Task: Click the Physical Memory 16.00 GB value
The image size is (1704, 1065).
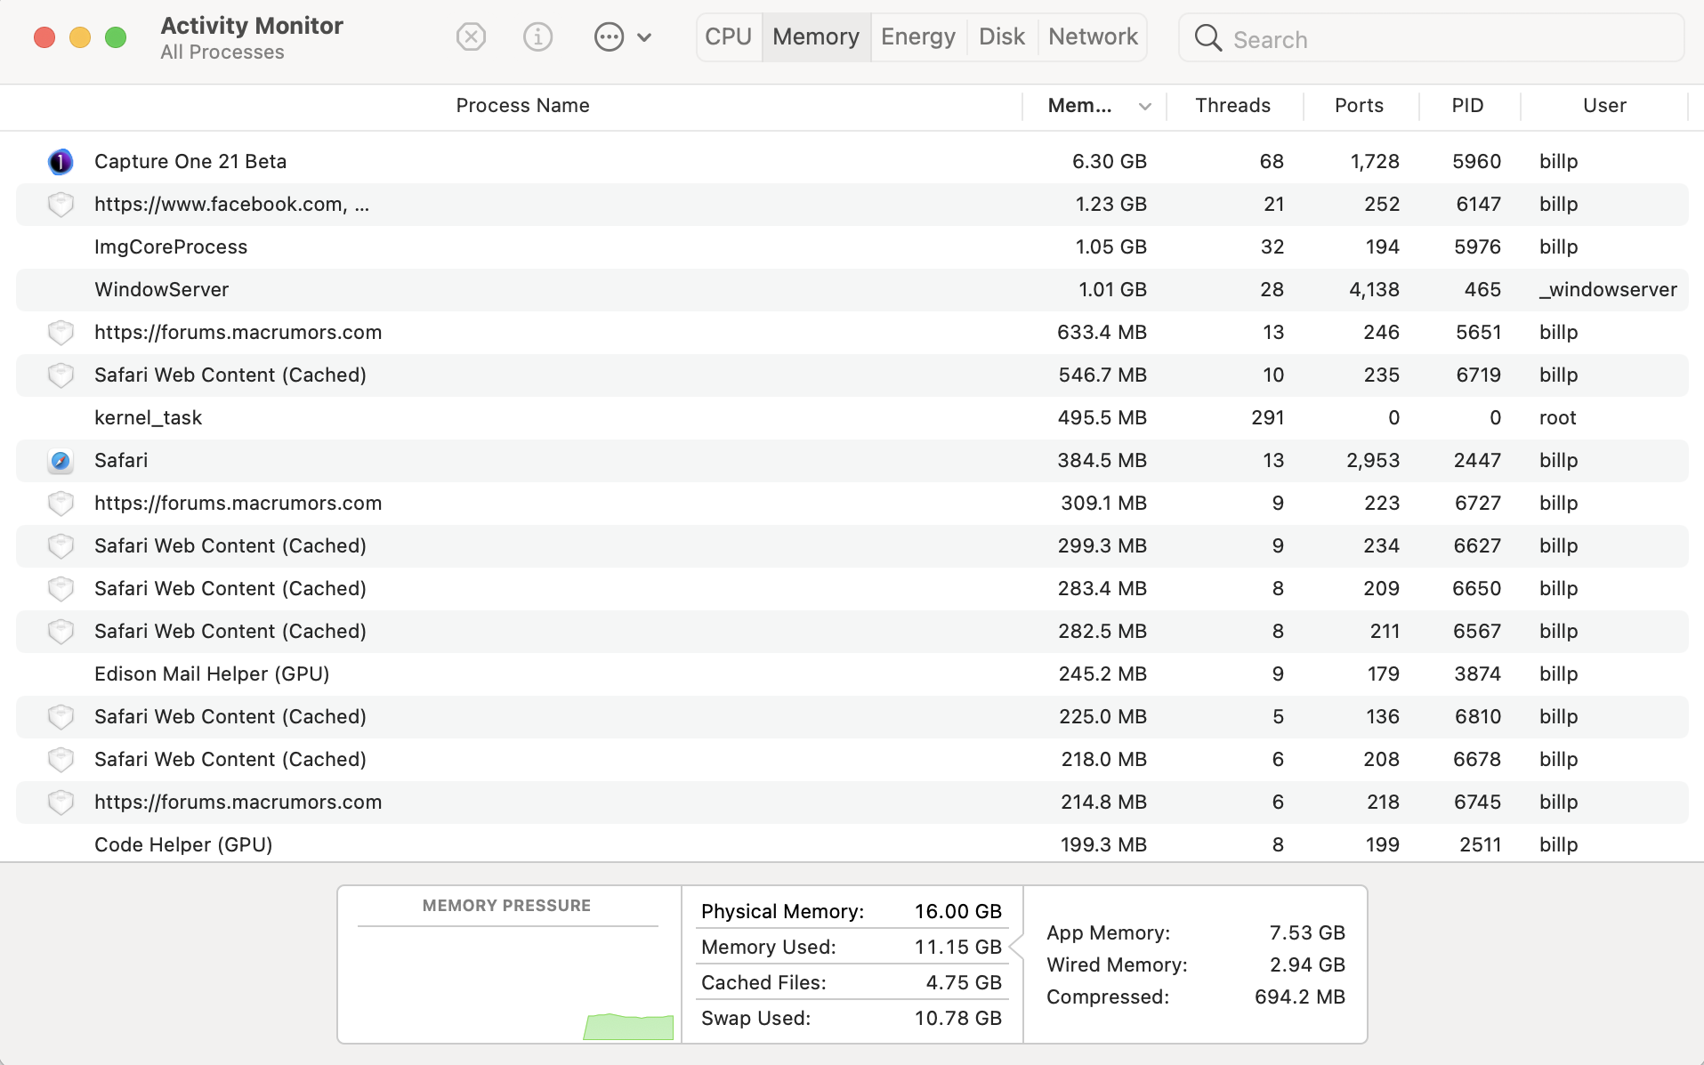Action: pyautogui.click(x=957, y=912)
